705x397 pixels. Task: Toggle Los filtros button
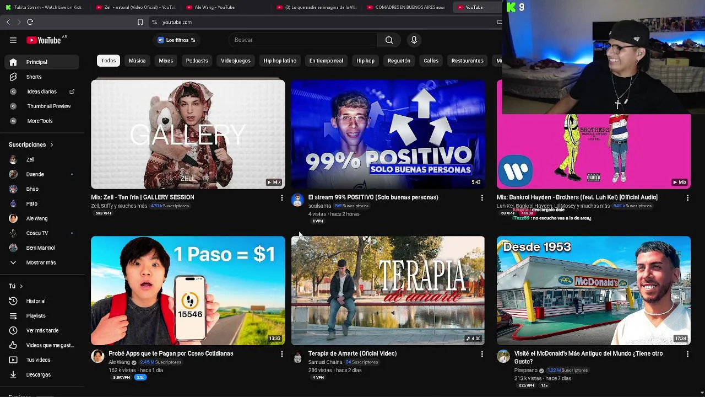176,40
